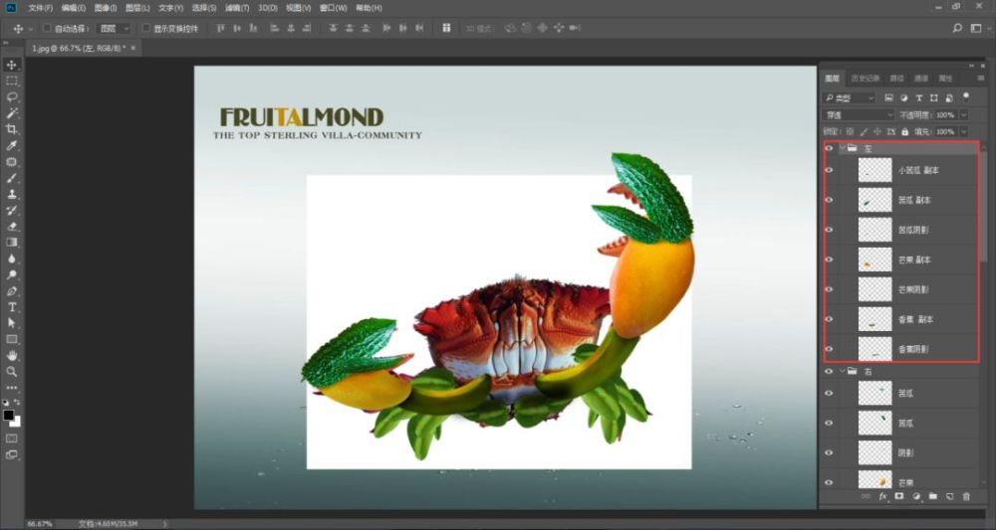Enable 自动选择 checkbox
This screenshot has width=996, height=530.
point(47,29)
